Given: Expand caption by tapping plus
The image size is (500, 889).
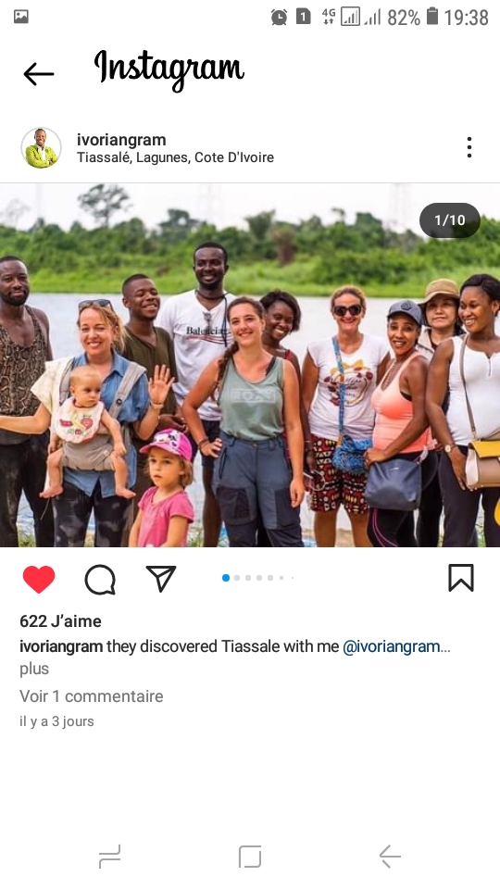Looking at the screenshot, I should tap(34, 669).
